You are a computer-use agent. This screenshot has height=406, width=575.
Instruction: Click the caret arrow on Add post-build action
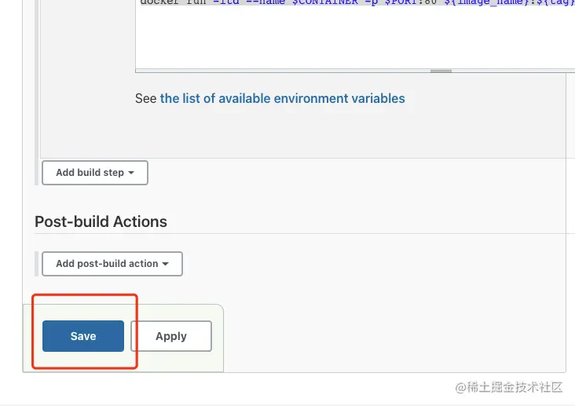tap(166, 264)
